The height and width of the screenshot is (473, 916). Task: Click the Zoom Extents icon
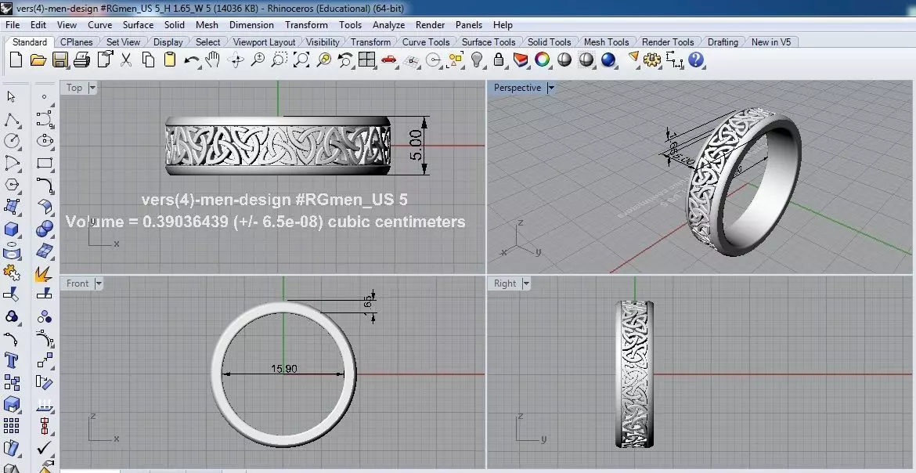pos(301,60)
